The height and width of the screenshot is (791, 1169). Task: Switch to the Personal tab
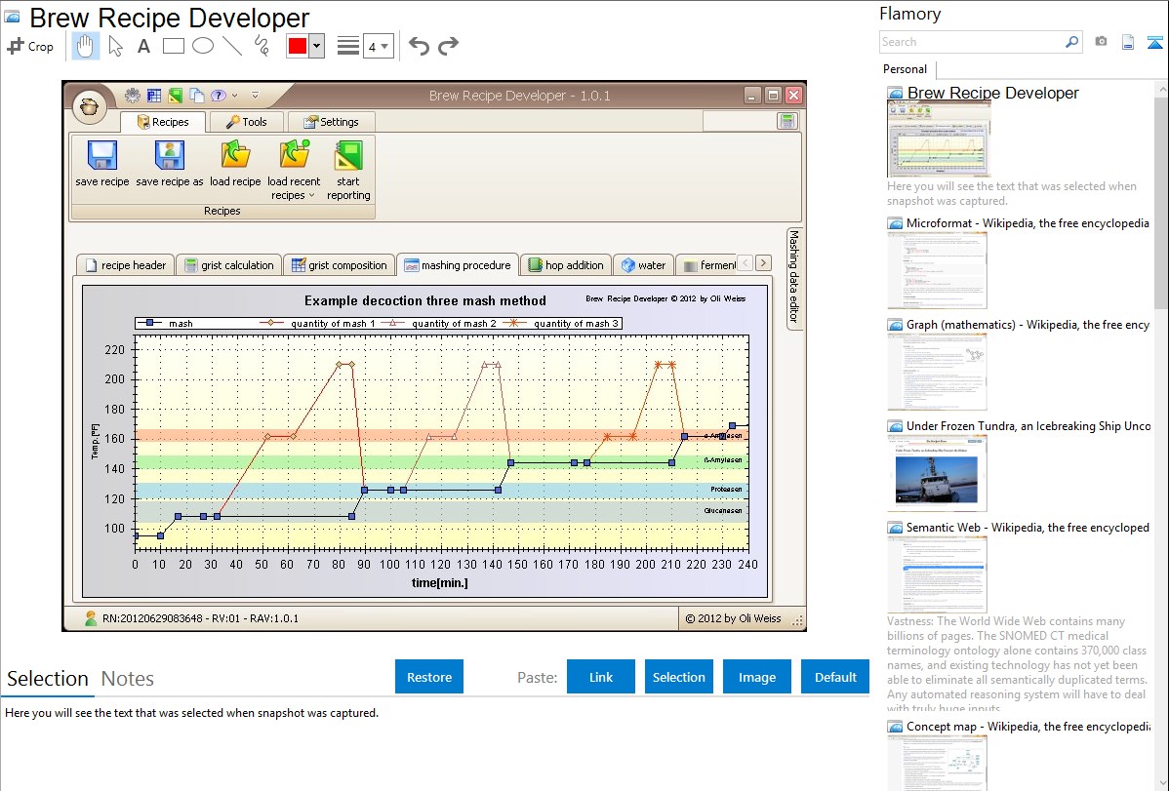click(906, 69)
